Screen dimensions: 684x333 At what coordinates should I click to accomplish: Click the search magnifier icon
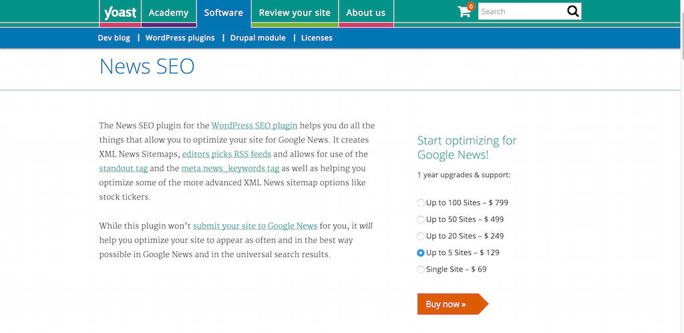point(572,11)
